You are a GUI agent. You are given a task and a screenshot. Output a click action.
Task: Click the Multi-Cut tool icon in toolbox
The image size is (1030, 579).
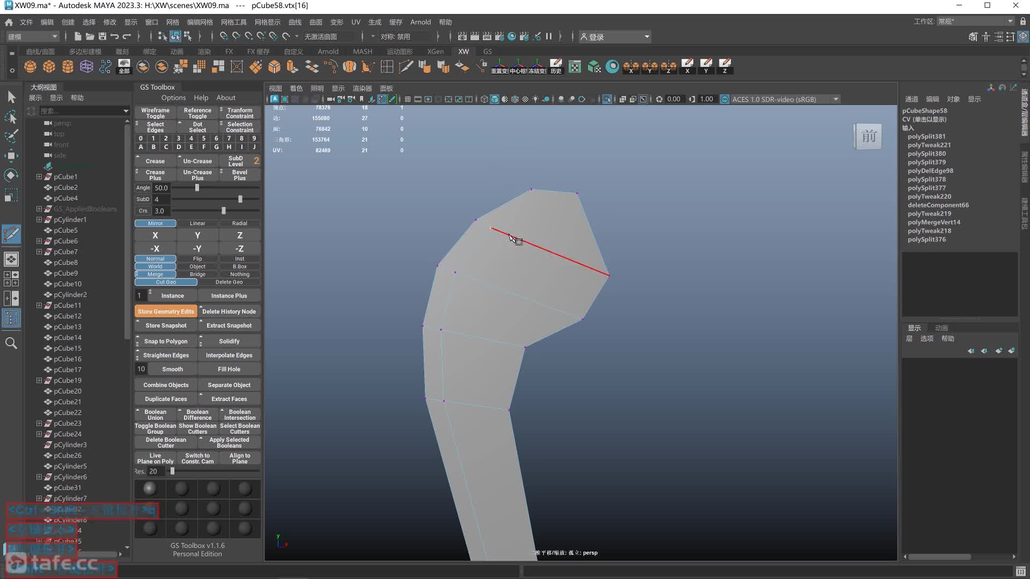[x=11, y=234]
